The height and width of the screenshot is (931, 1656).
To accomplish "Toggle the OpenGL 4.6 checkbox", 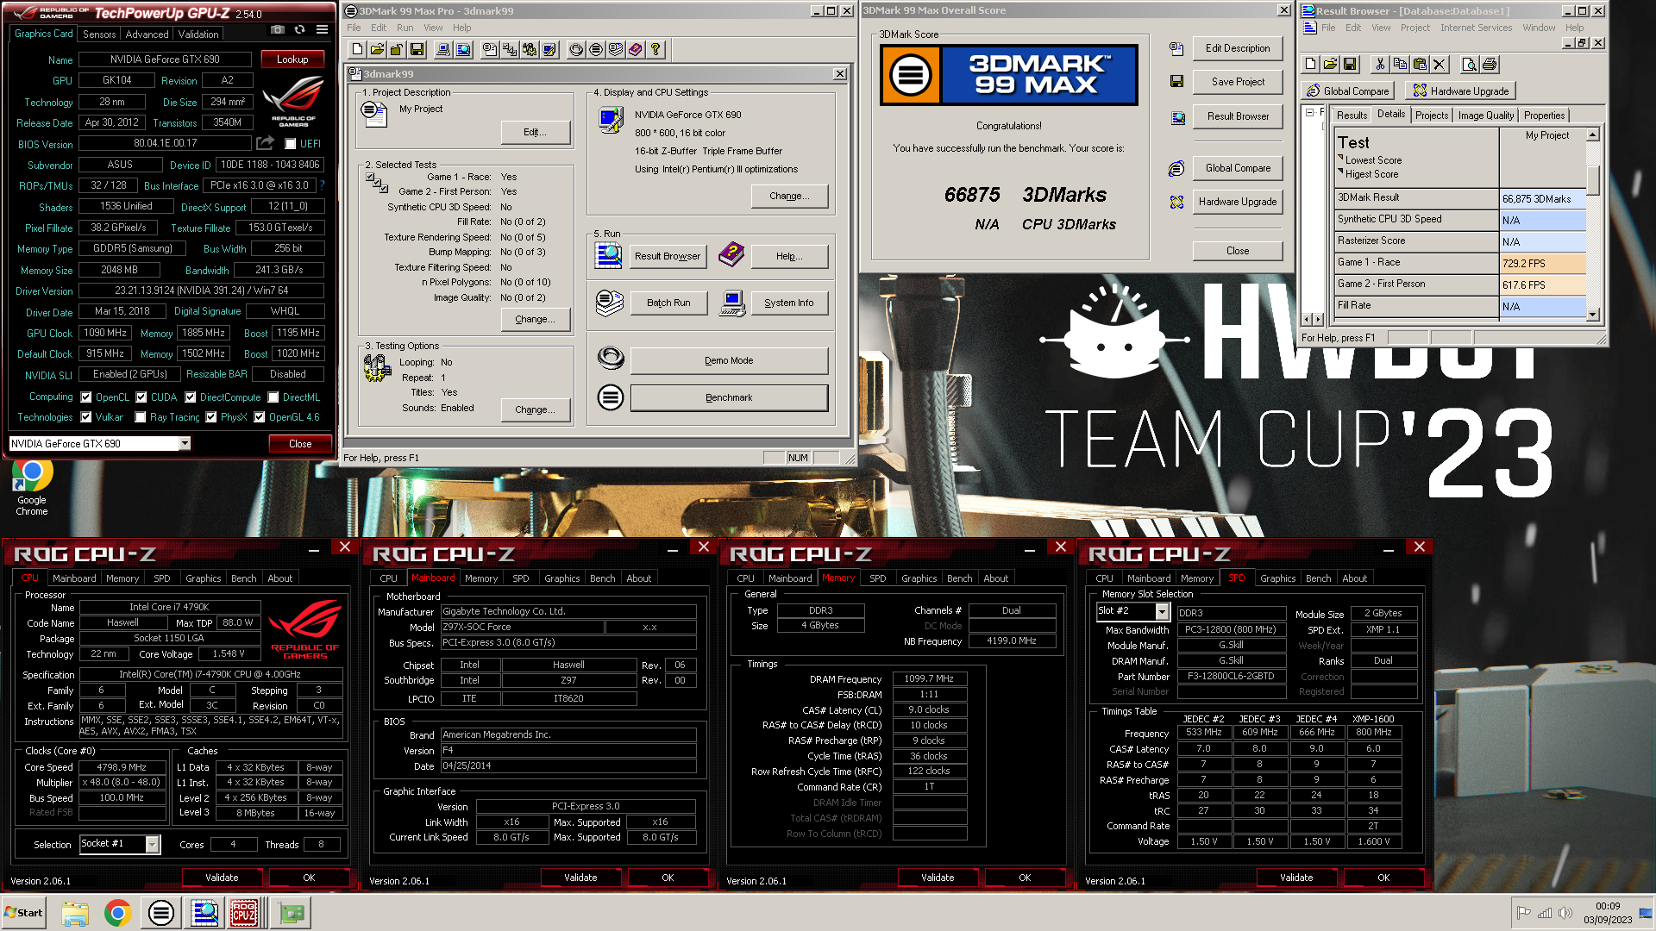I will 260,417.
